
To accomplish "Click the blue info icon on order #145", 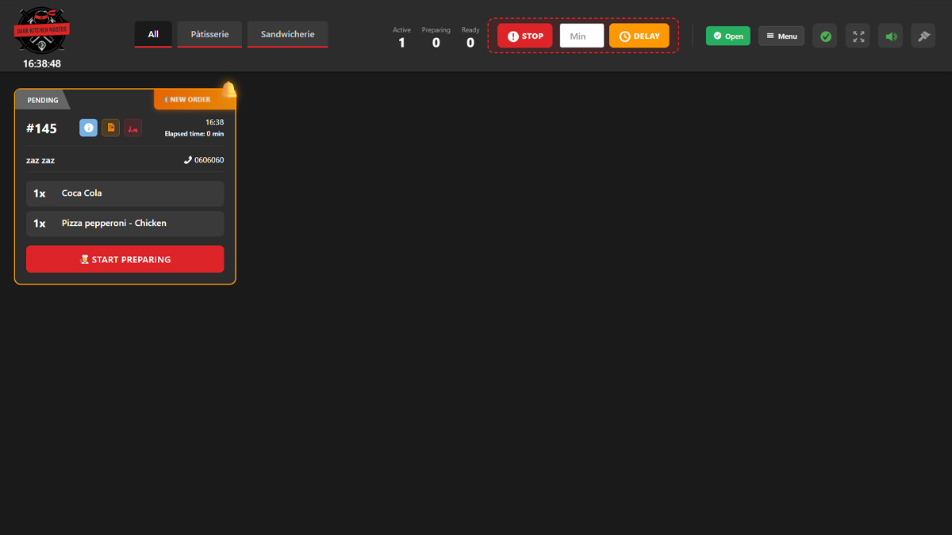I will (88, 128).
